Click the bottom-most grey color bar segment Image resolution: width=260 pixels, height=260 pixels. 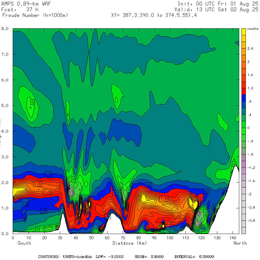pyautogui.click(x=244, y=230)
